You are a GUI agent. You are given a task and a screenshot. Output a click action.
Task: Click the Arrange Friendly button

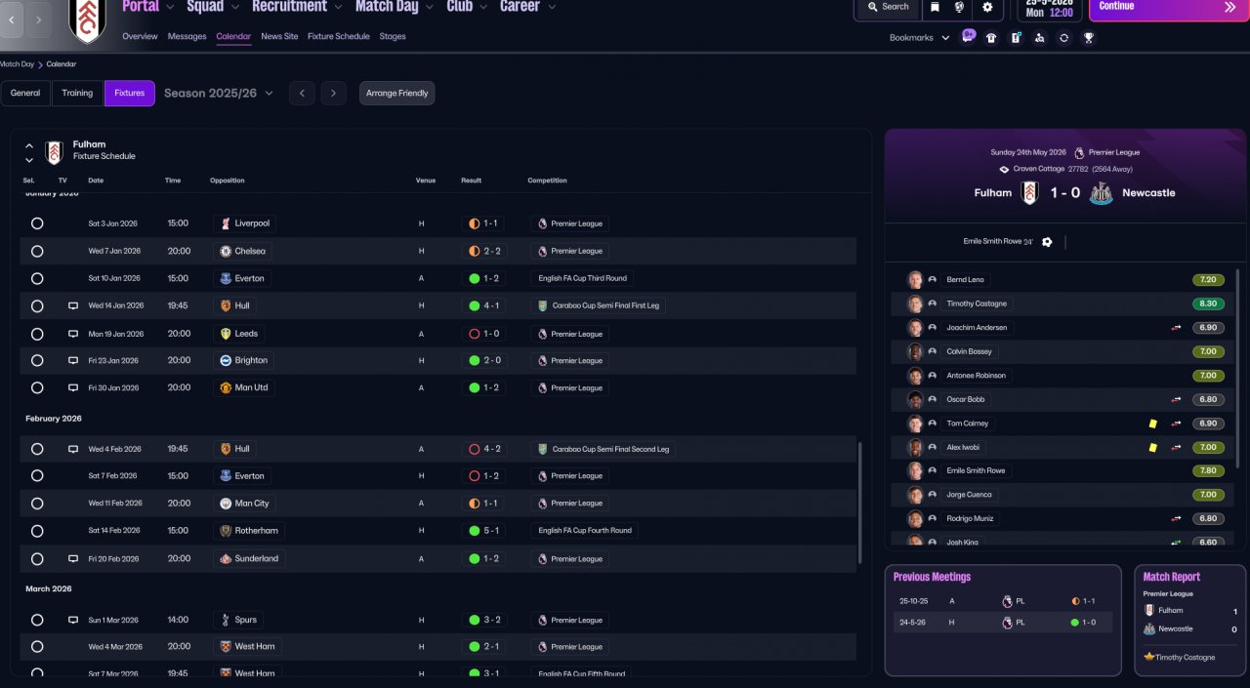coord(397,94)
